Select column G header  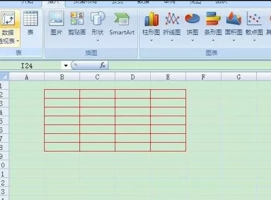[x=239, y=77]
